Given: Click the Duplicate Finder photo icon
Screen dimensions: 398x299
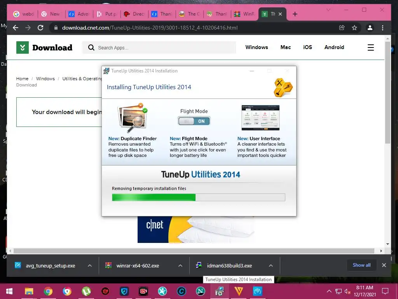Looking at the screenshot, I should point(133,118).
